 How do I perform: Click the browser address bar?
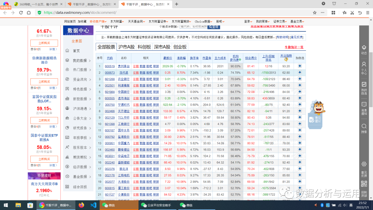tap(176, 12)
